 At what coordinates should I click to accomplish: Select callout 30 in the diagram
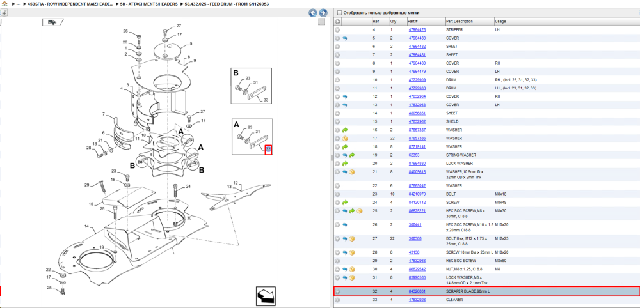(189, 218)
